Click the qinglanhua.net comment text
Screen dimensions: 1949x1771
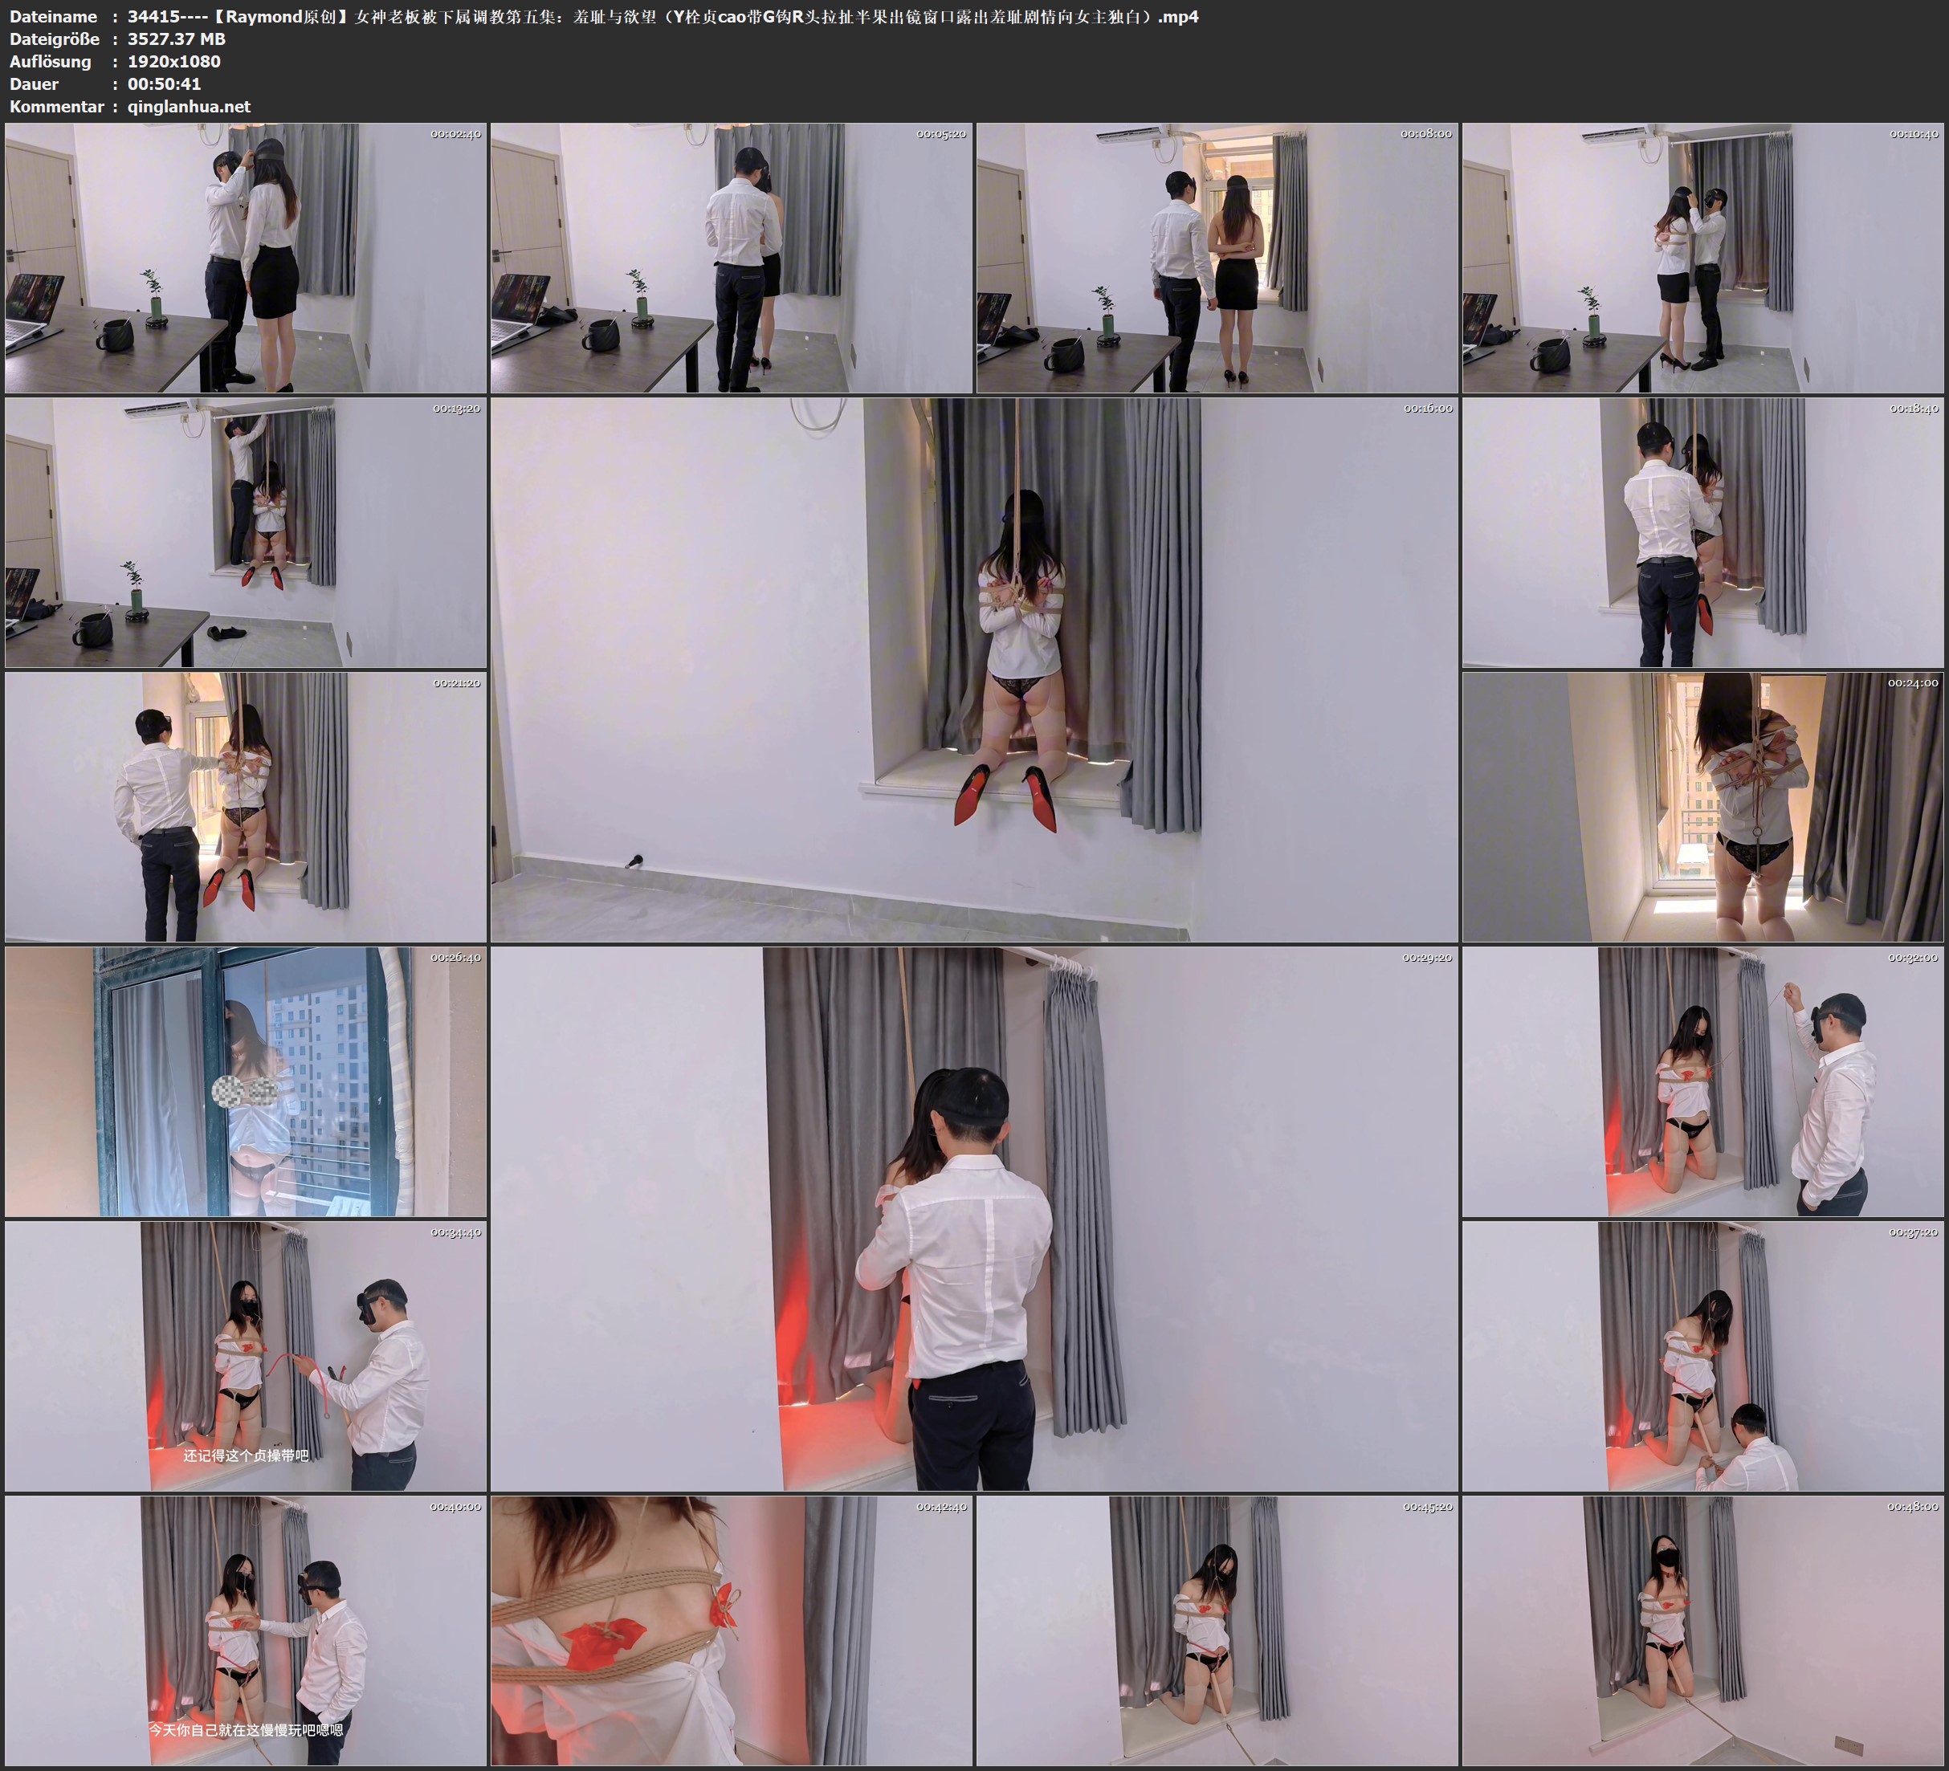pyautogui.click(x=189, y=106)
